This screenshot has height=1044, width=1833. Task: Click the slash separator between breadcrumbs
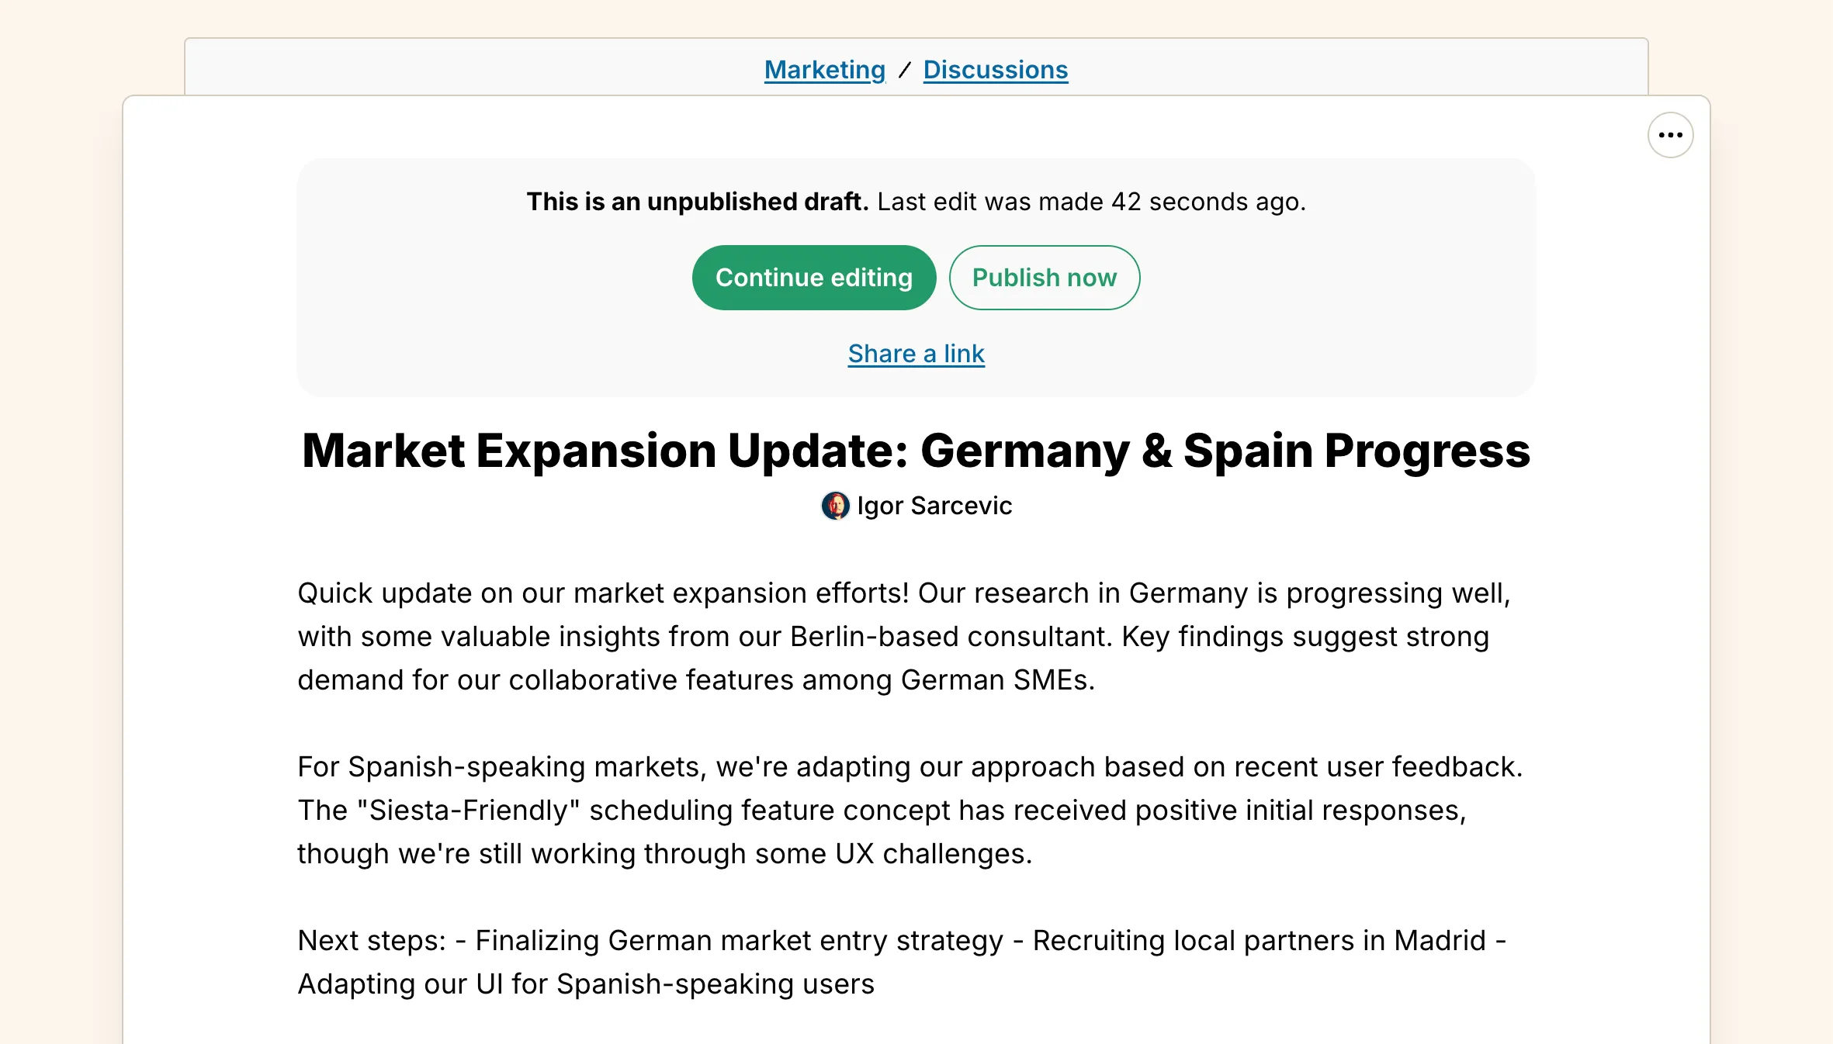pos(904,70)
